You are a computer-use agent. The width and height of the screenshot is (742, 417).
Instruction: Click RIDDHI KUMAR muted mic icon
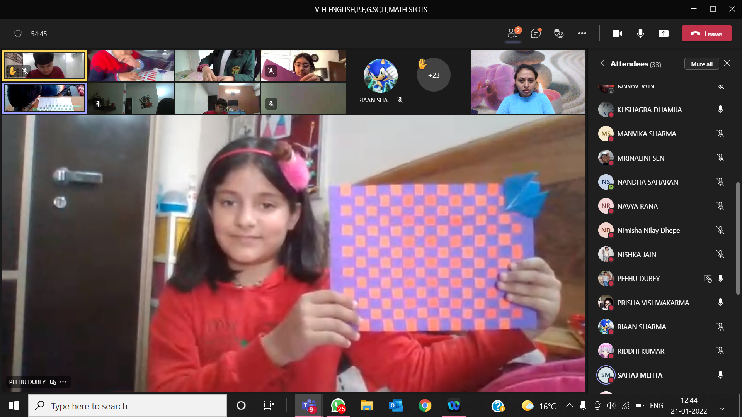pos(720,351)
